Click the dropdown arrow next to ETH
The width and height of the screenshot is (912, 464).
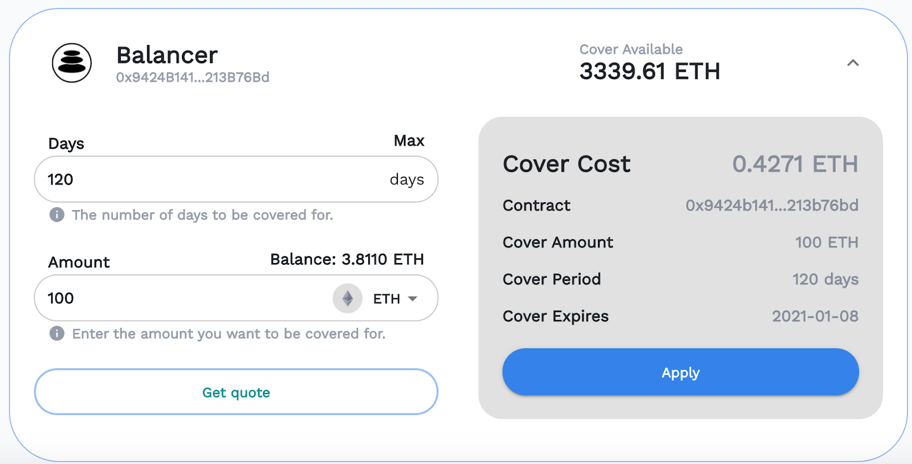pos(413,299)
